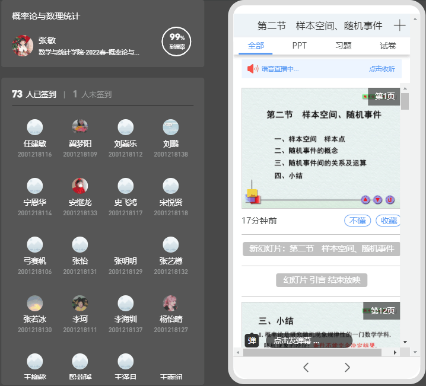
Task: Click the forward arrow at phone bottom
Action: pyautogui.click(x=347, y=367)
